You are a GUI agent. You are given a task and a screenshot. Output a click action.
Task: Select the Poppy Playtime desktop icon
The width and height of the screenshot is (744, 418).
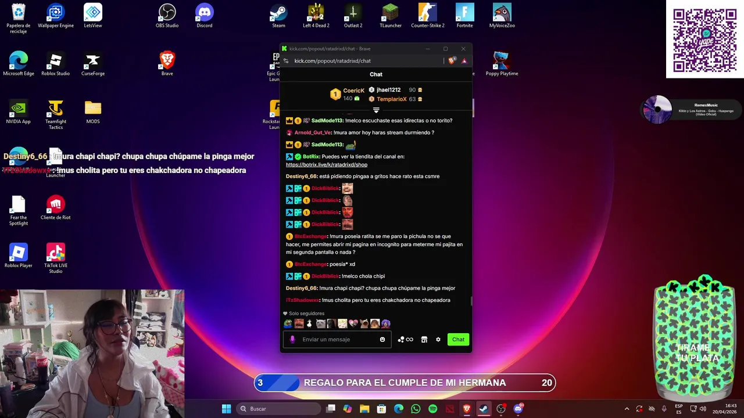coord(502,64)
